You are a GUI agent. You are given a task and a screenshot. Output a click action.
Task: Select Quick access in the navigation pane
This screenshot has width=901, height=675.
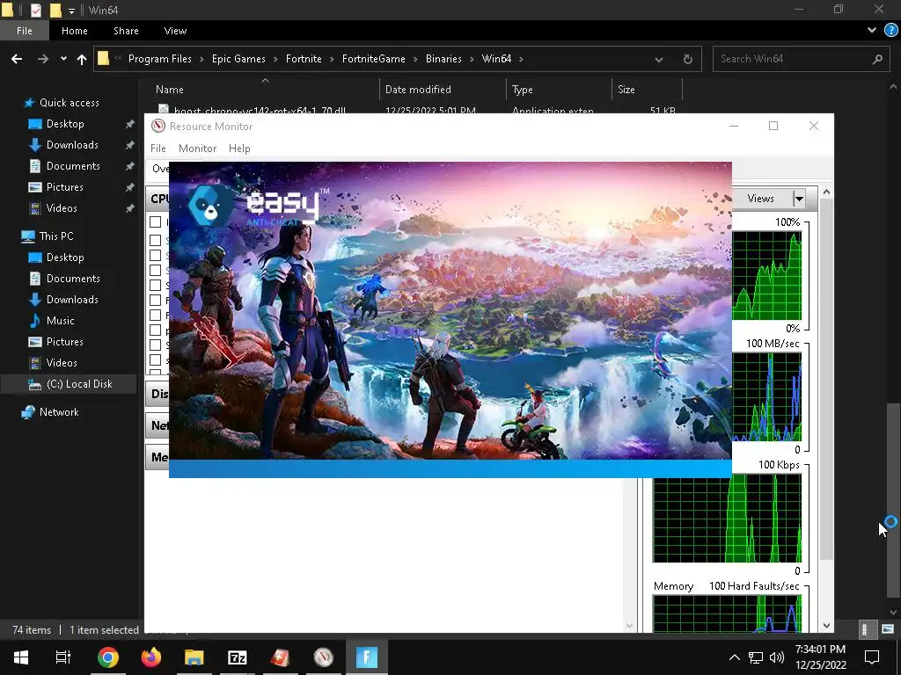(x=69, y=103)
